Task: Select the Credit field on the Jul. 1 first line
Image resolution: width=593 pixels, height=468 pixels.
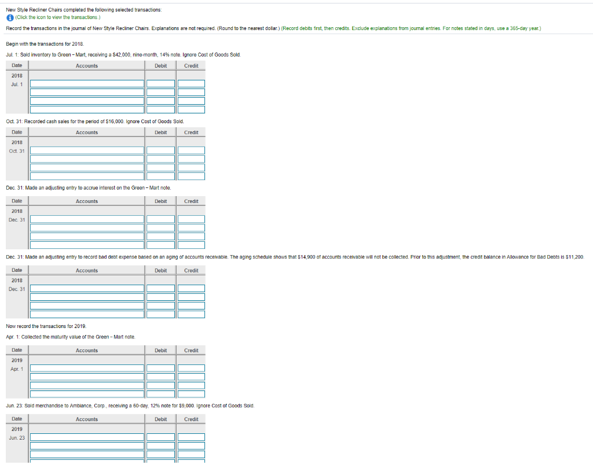Action: pyautogui.click(x=192, y=83)
